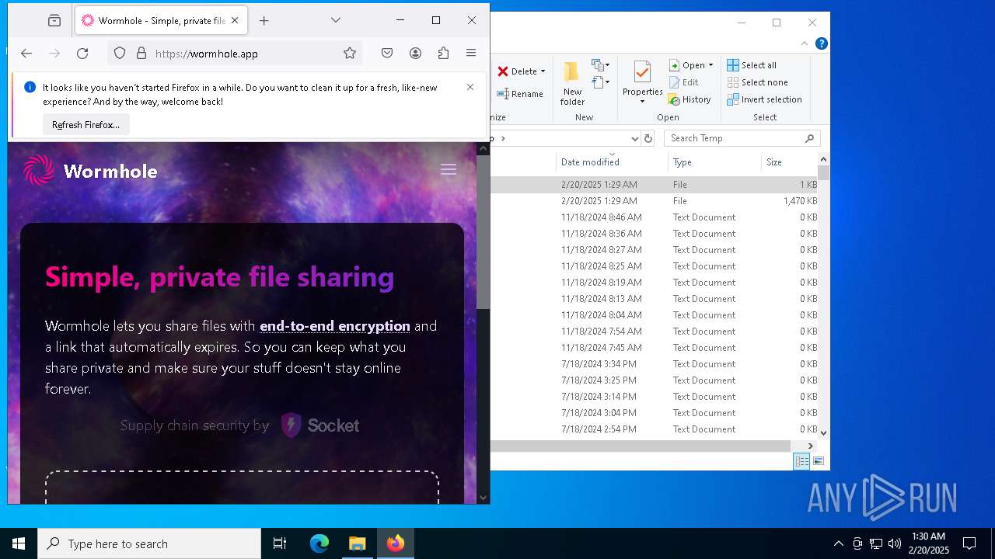Refresh the Explorer Temp folder
This screenshot has width=995, height=559.
[649, 138]
